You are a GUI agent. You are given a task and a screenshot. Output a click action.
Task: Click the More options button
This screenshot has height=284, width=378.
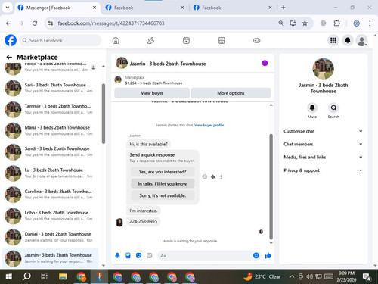click(231, 93)
